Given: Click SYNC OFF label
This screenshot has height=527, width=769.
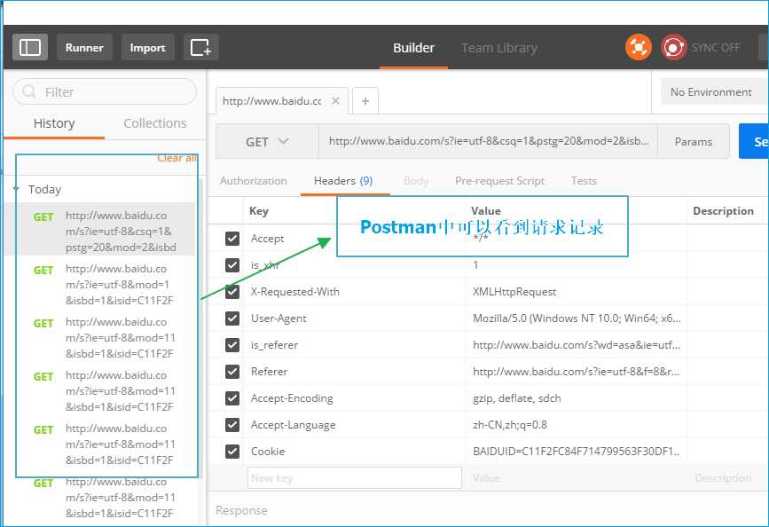Looking at the screenshot, I should [x=715, y=48].
